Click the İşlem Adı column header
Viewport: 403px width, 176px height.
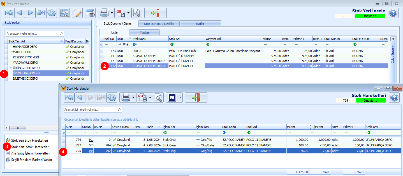[x=179, y=127]
